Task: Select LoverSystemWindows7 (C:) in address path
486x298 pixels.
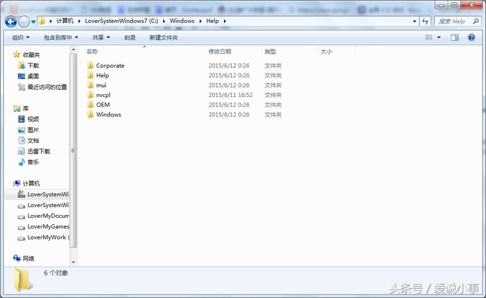Action: click(x=122, y=21)
